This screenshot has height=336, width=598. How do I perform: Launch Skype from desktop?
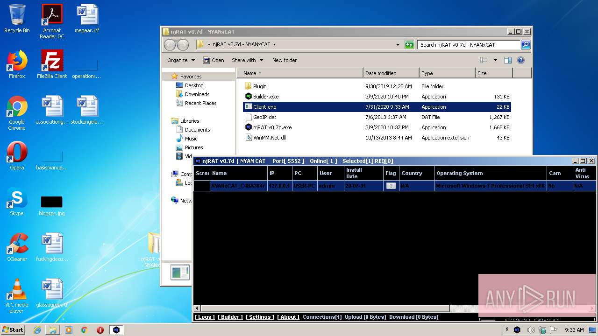(17, 202)
